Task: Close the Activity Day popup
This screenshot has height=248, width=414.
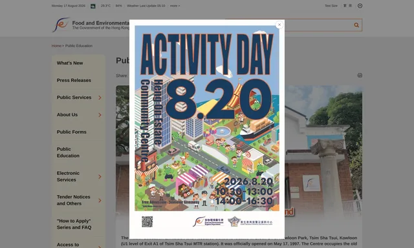Action: pyautogui.click(x=279, y=25)
